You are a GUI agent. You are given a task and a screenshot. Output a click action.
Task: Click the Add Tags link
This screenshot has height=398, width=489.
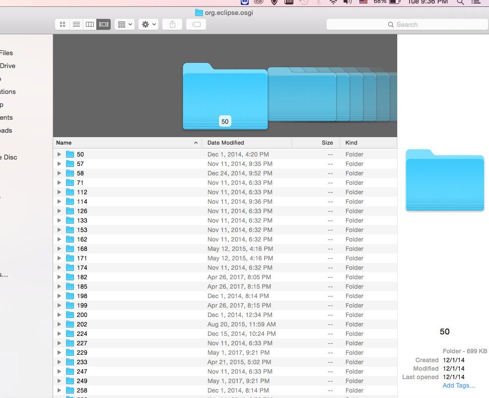459,386
